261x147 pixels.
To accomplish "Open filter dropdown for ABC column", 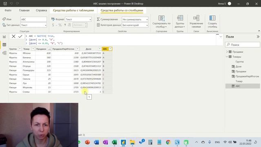I will pos(110,49).
